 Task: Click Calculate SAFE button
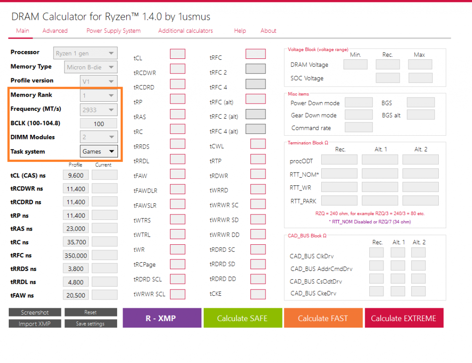click(x=242, y=318)
